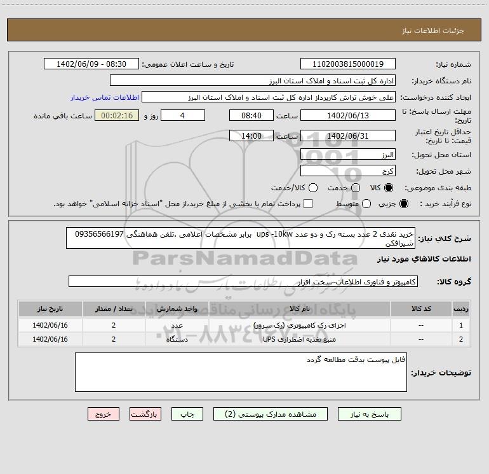Click the remaining time 00:02:16 field
Image resolution: width=489 pixels, height=474 pixels.
pyautogui.click(x=117, y=115)
